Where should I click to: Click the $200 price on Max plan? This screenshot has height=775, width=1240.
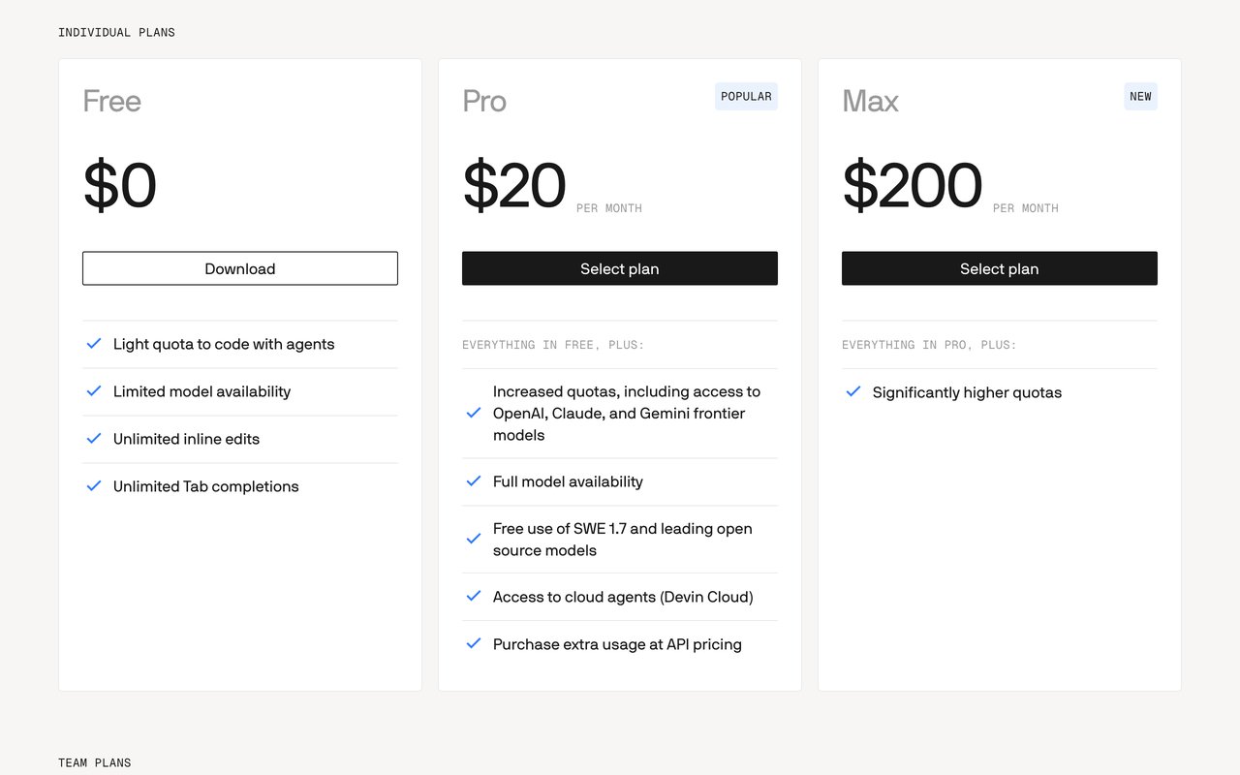[913, 185]
